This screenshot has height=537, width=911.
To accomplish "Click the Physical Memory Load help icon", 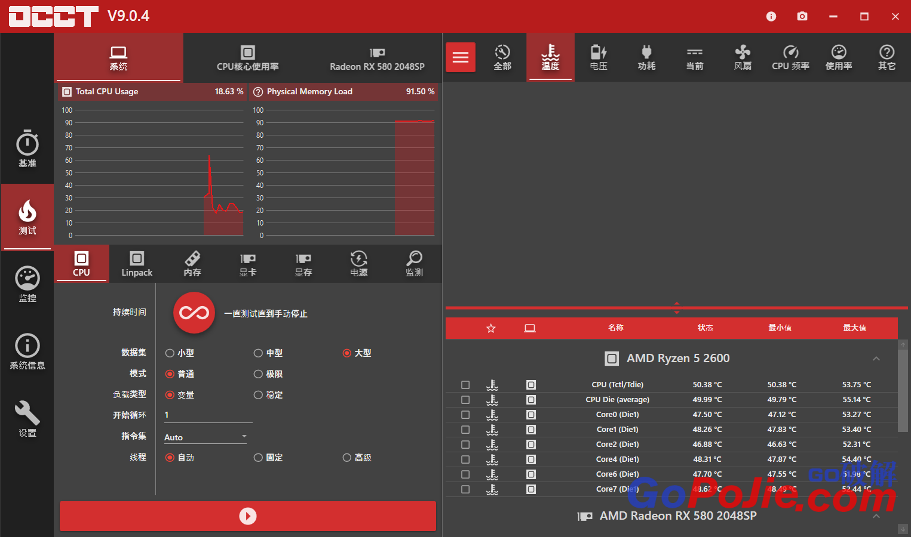I will (x=258, y=92).
